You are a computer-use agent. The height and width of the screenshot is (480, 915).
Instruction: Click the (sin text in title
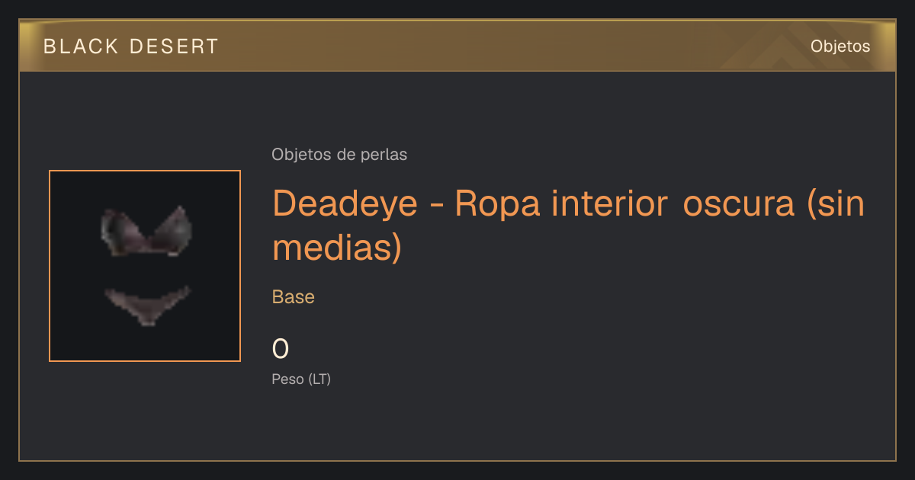pyautogui.click(x=836, y=204)
